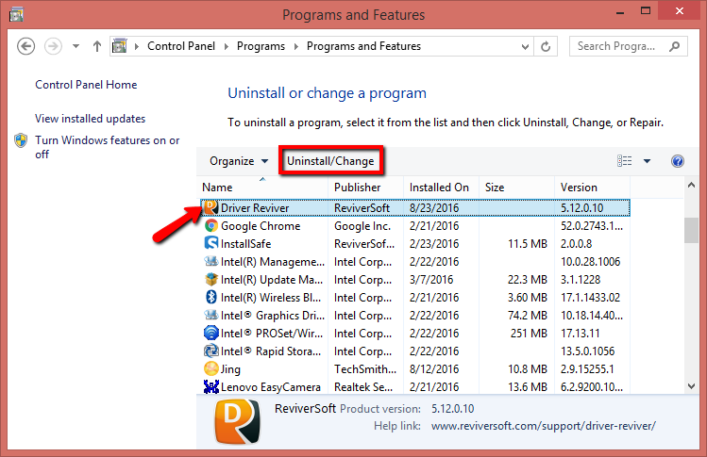
Task: Select the Jing program name
Action: pyautogui.click(x=230, y=369)
